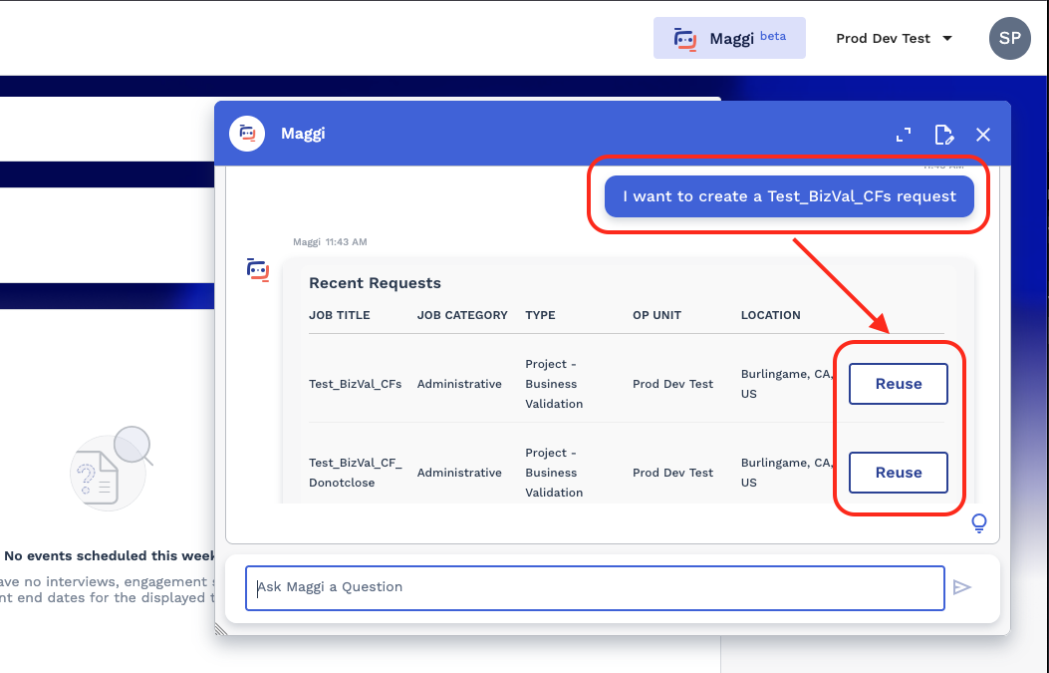Click the LOCATION column header
Image resolution: width=1049 pixels, height=673 pixels.
770,315
